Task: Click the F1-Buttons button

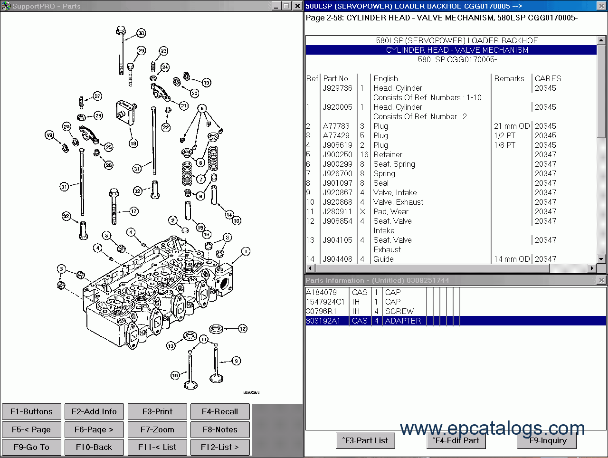Action: pos(31,411)
